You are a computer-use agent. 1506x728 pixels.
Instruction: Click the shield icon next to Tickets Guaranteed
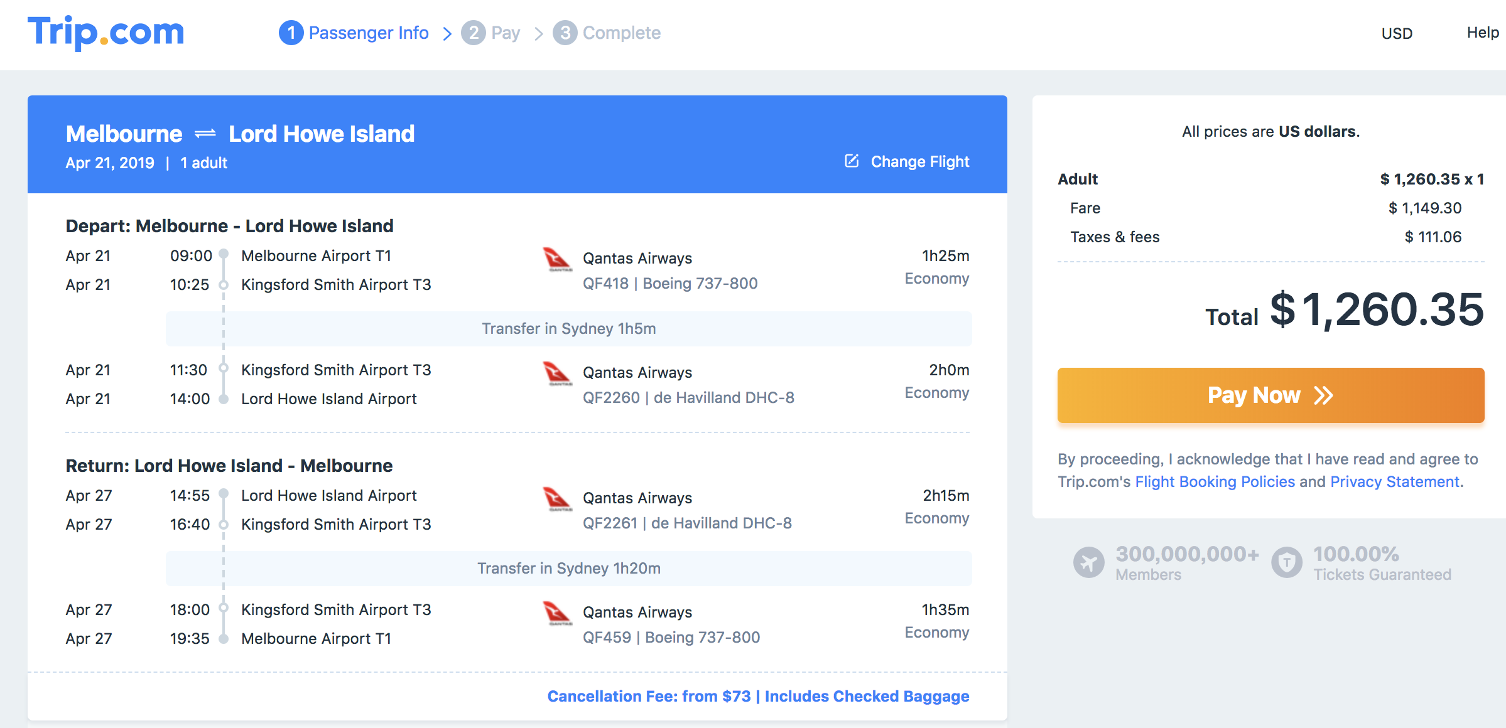1287,562
